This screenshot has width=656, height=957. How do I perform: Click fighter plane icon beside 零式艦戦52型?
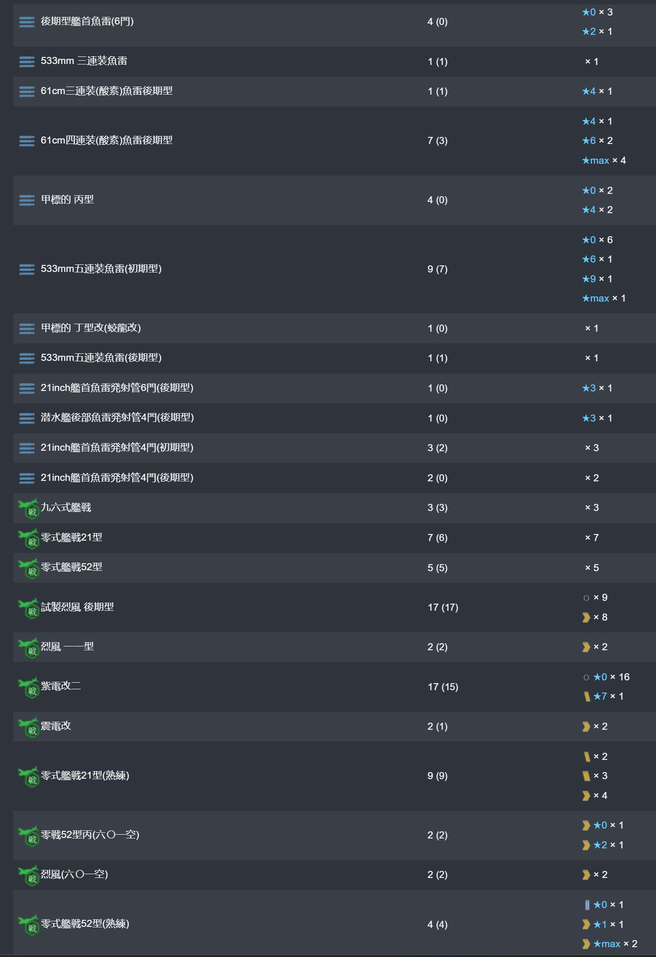tap(29, 568)
